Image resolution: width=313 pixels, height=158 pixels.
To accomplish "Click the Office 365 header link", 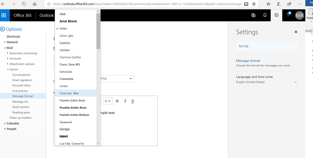I will coord(22,15).
